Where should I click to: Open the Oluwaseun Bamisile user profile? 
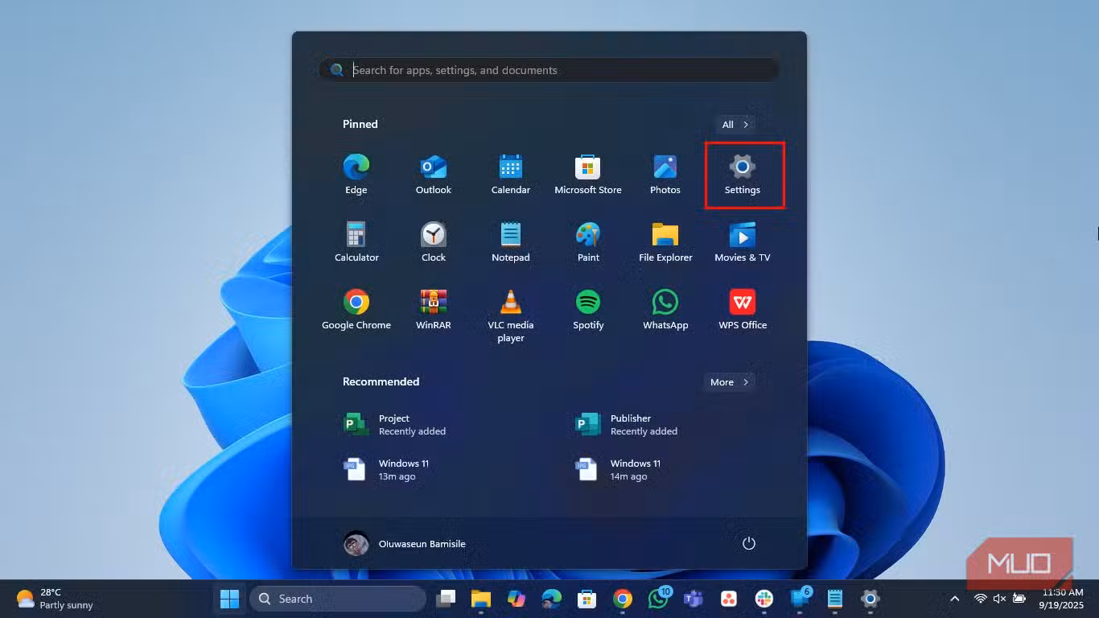[x=405, y=543]
